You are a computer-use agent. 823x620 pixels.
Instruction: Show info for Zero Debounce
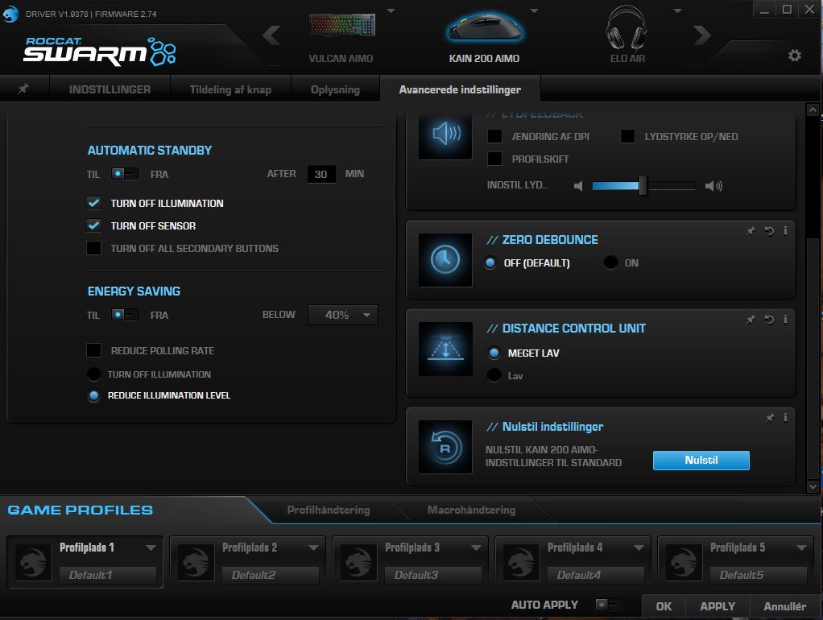tap(785, 230)
